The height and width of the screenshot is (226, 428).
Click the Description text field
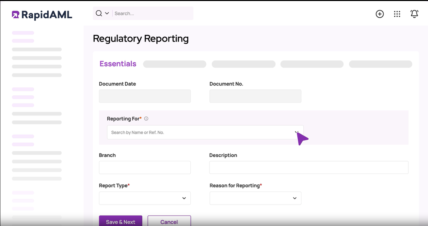(308, 167)
